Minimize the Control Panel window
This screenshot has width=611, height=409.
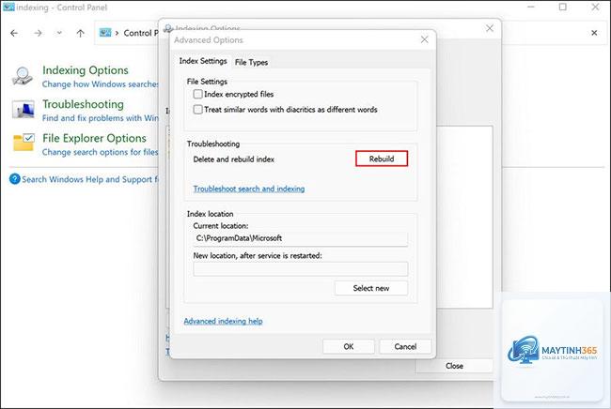531,7
